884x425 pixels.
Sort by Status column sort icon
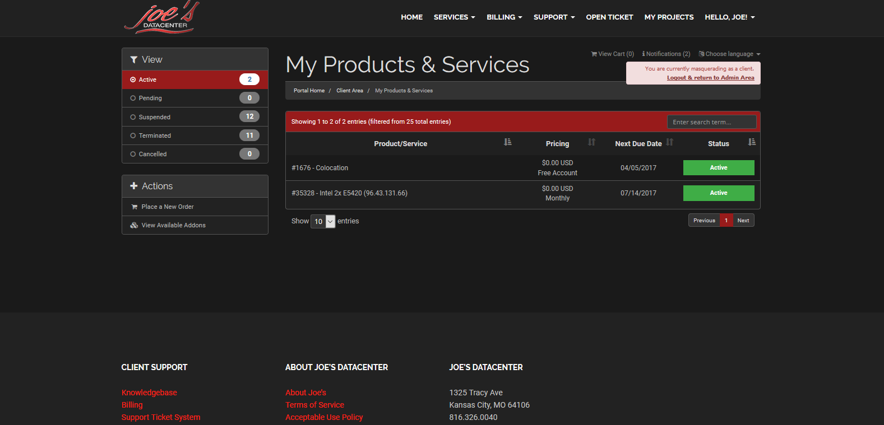click(752, 142)
